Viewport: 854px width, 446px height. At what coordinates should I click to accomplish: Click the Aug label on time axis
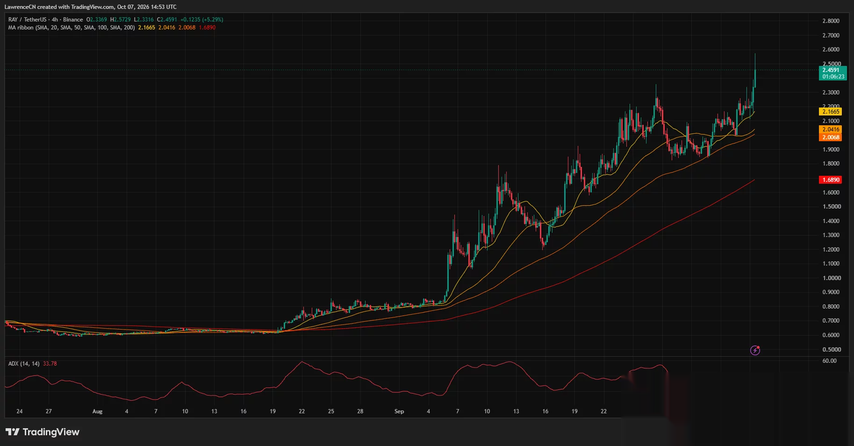pyautogui.click(x=97, y=411)
